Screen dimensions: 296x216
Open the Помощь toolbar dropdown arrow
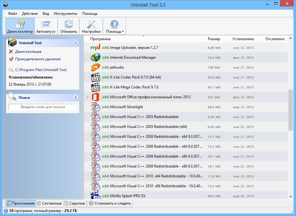[x=123, y=32]
